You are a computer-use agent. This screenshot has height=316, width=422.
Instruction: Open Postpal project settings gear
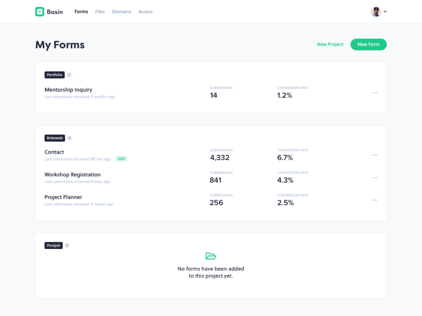click(x=67, y=245)
